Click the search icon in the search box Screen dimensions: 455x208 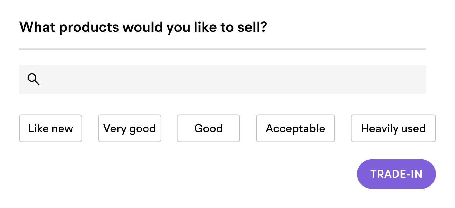point(33,79)
